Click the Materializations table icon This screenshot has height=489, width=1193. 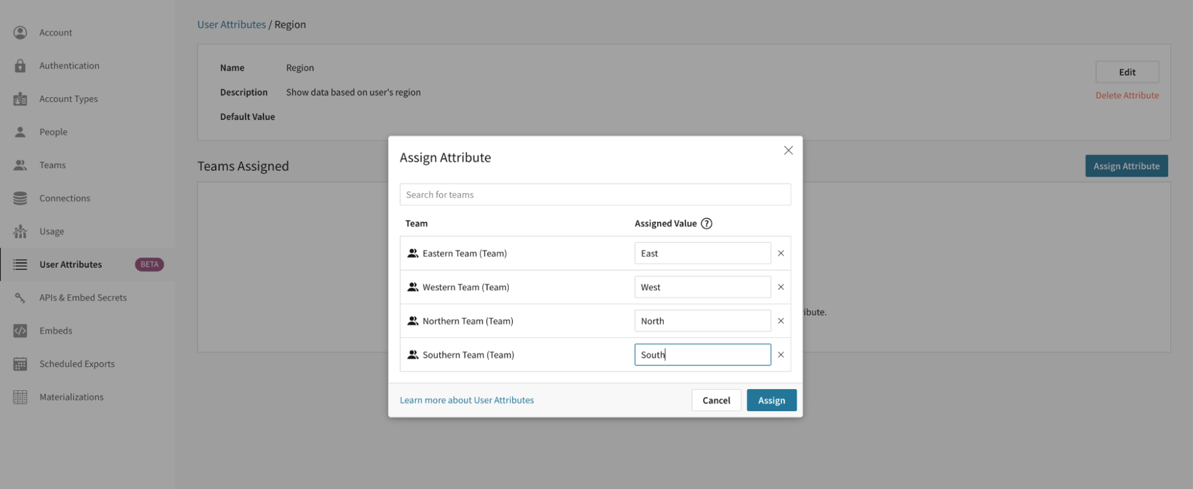point(20,397)
